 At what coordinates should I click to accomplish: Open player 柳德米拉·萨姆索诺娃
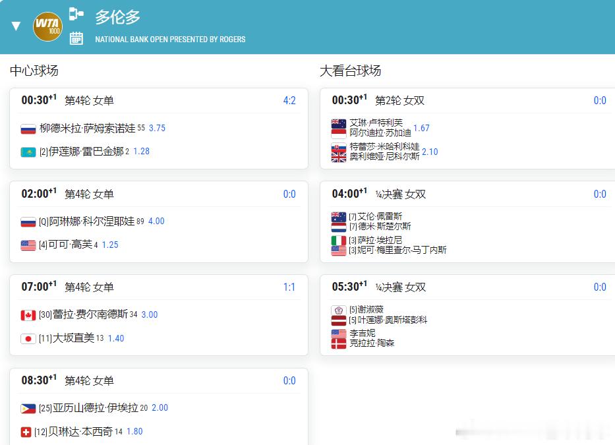[x=87, y=129]
